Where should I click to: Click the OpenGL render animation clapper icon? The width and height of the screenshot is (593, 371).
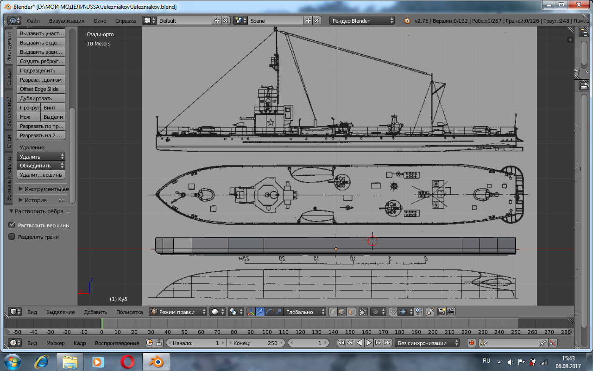pyautogui.click(x=450, y=312)
